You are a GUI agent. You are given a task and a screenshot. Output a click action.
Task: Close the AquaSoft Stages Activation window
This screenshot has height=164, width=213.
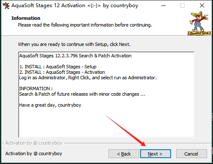[x=202, y=5]
